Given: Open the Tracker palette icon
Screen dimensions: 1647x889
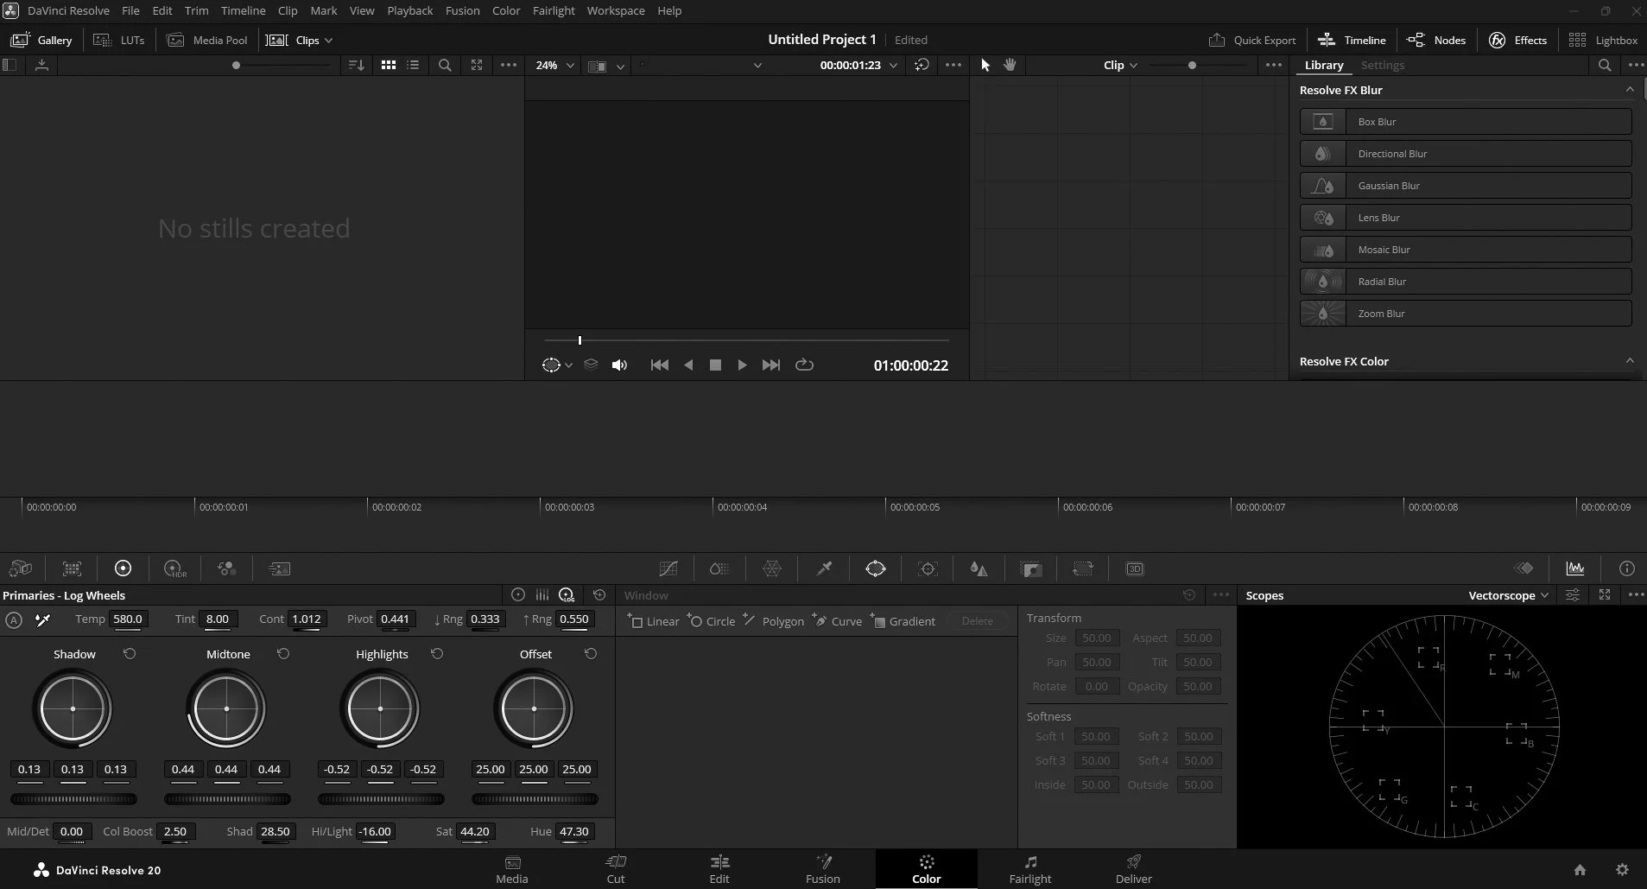Looking at the screenshot, I should pyautogui.click(x=928, y=568).
